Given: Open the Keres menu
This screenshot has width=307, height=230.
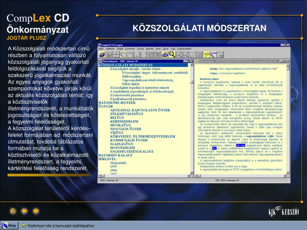Looking at the screenshot, I should (x=158, y=49).
